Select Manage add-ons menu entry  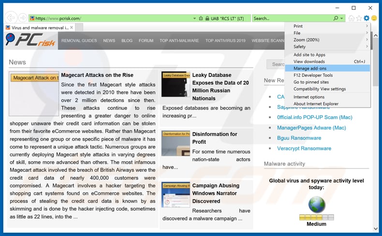328,69
